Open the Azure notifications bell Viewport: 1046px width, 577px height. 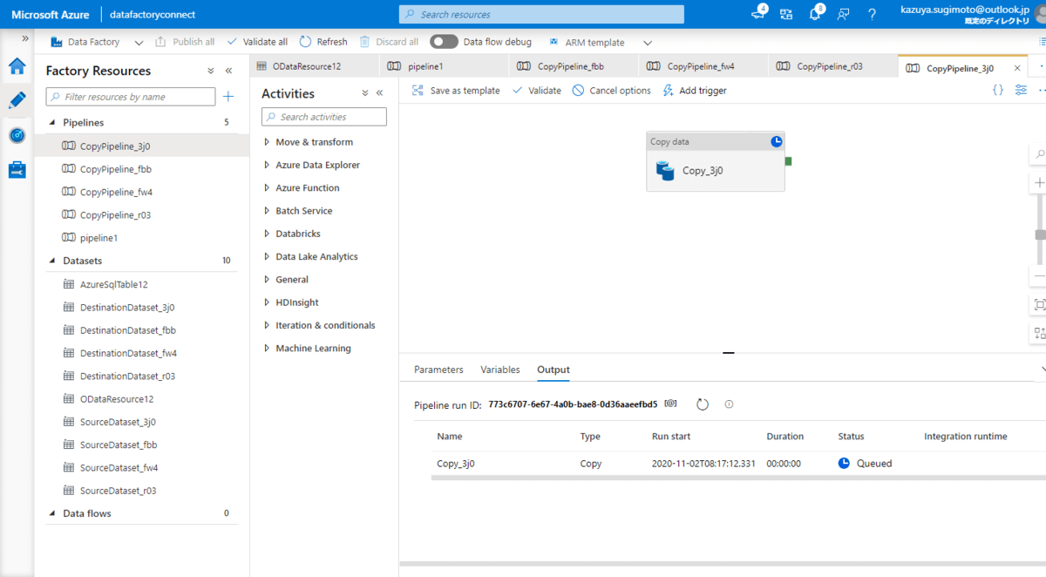tap(815, 14)
